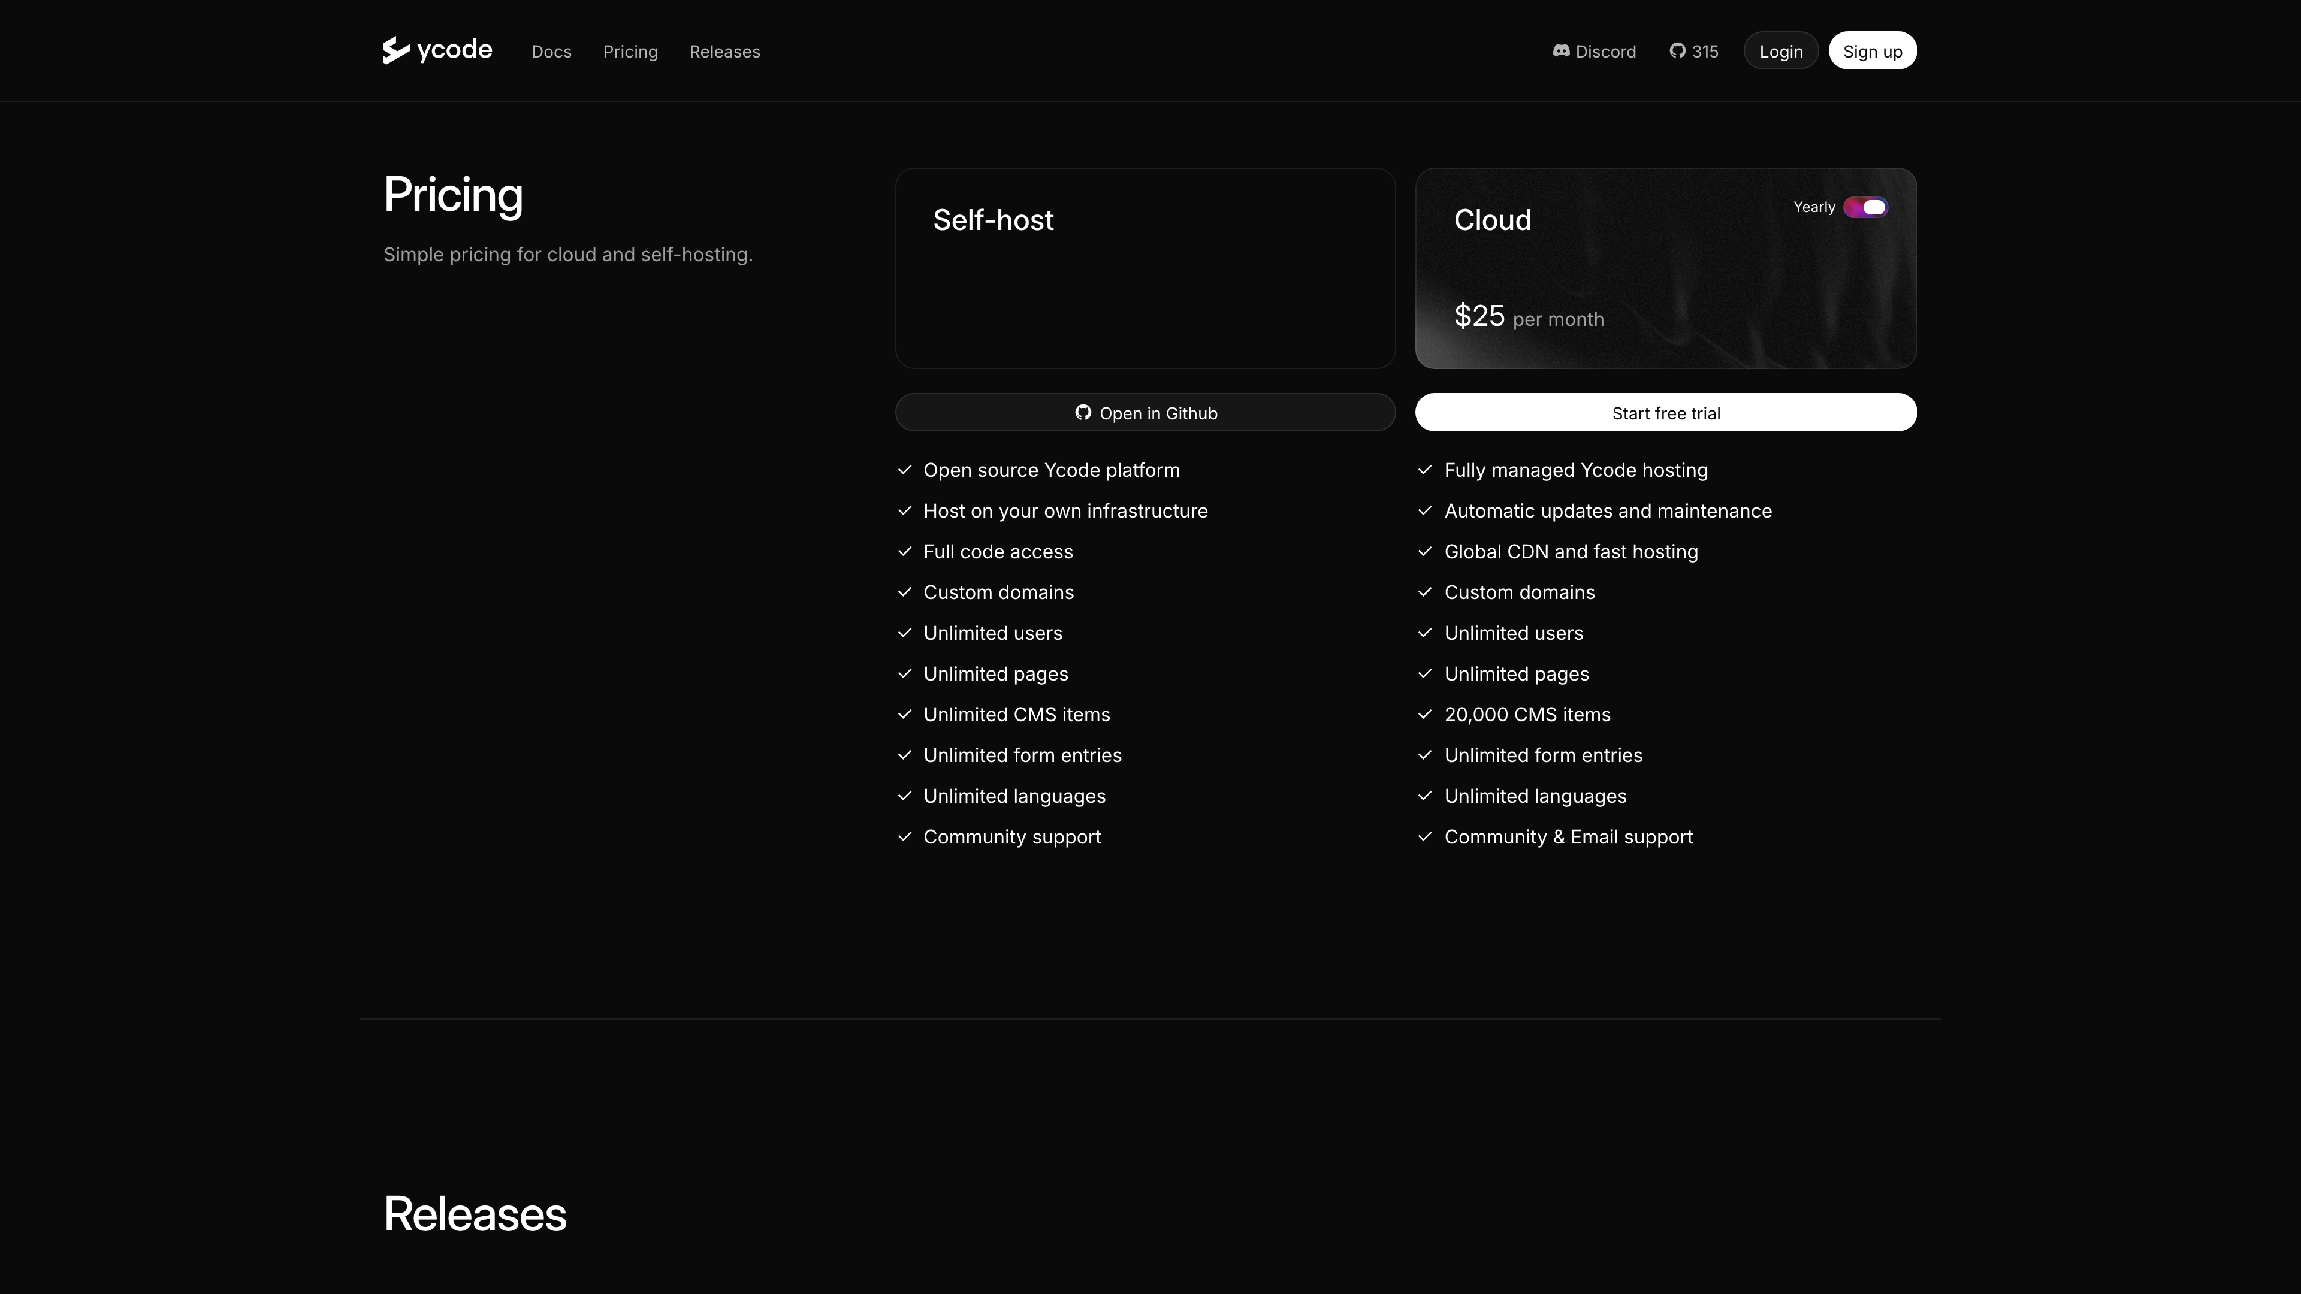Click Start free trial button
The height and width of the screenshot is (1294, 2301).
[1666, 413]
